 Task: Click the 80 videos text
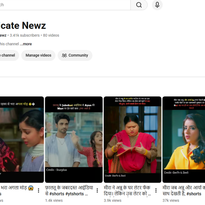[51, 35]
